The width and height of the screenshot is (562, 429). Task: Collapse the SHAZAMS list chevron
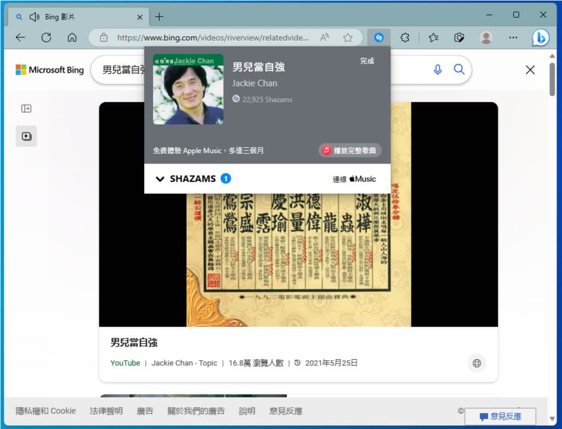(160, 179)
